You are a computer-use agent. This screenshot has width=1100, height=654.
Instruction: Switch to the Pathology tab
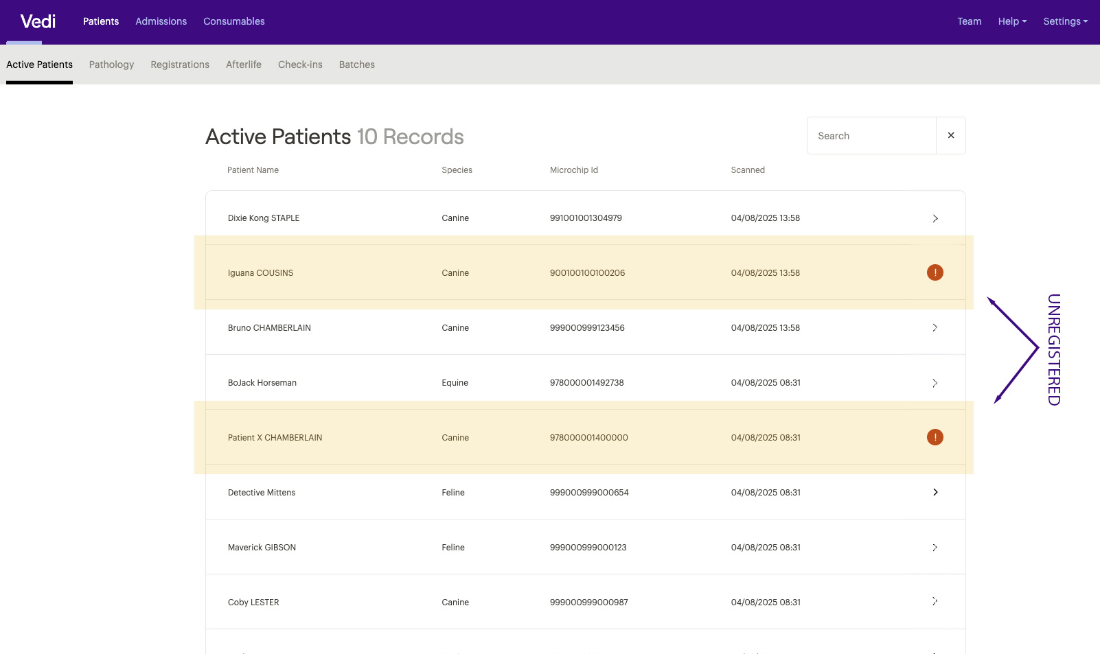point(111,65)
